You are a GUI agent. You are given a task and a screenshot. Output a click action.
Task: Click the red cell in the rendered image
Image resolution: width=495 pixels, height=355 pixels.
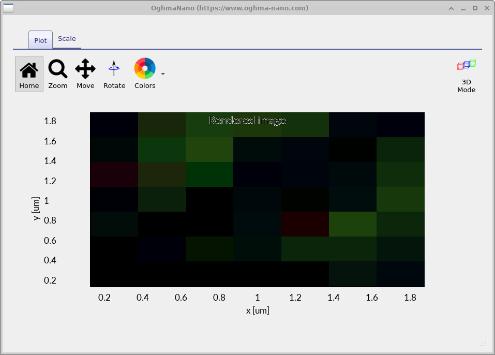305,224
